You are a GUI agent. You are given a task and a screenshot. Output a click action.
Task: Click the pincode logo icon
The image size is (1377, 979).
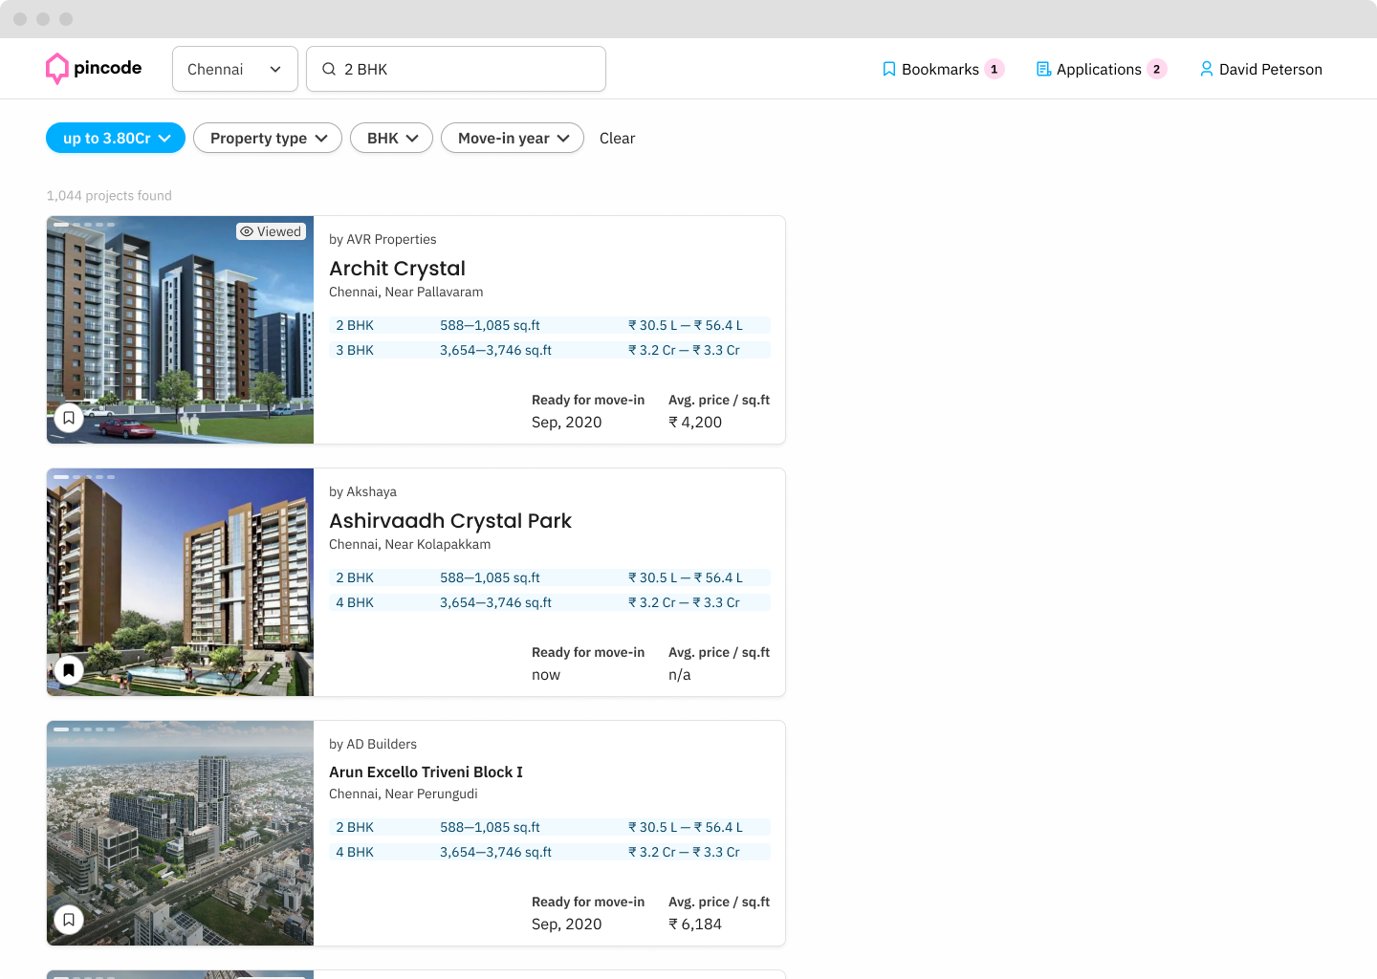[57, 68]
